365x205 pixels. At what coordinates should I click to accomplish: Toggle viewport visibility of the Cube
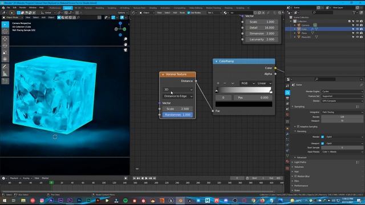[x=358, y=29]
